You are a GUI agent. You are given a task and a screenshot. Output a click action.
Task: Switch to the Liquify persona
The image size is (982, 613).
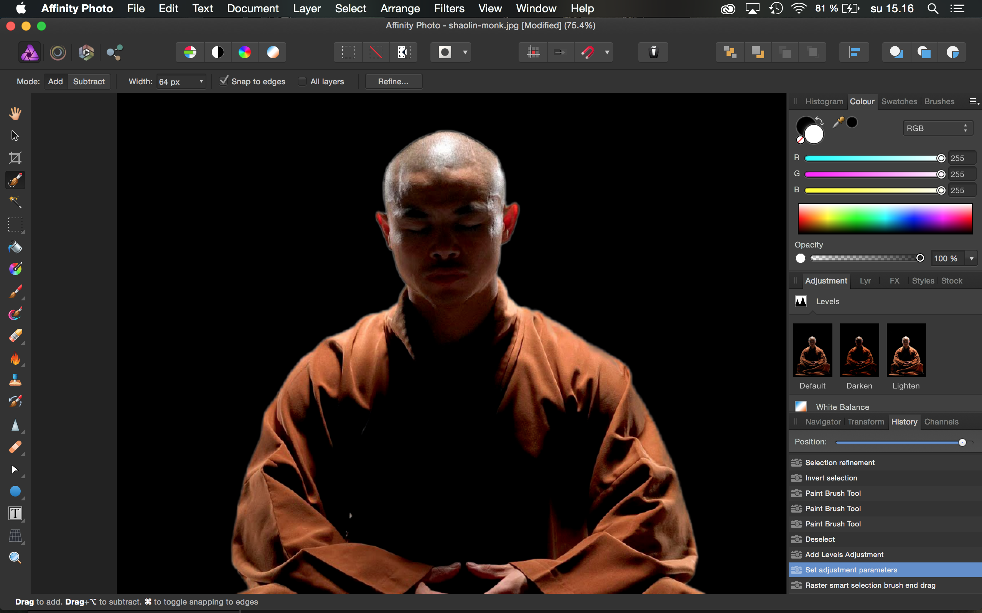[x=58, y=52]
